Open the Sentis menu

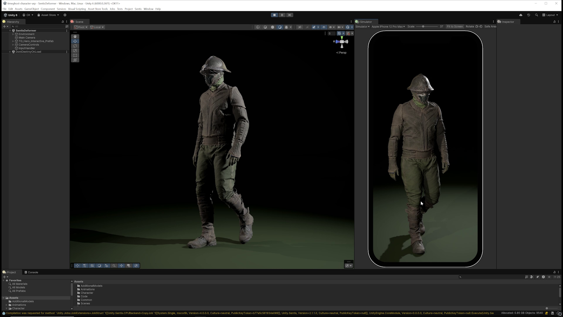pos(138,9)
